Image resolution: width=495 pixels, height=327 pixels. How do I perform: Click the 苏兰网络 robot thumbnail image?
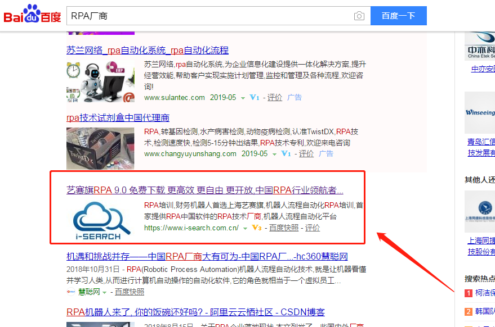pyautogui.click(x=100, y=81)
